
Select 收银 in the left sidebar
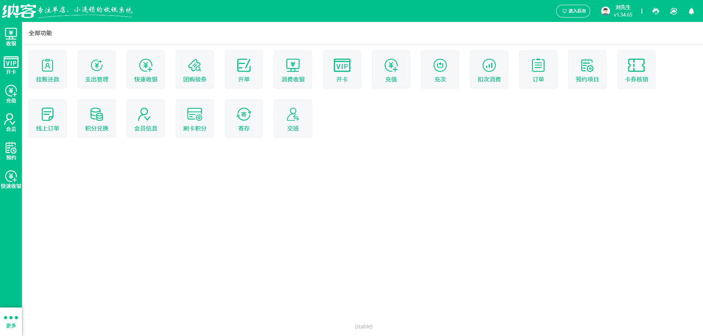coord(11,37)
